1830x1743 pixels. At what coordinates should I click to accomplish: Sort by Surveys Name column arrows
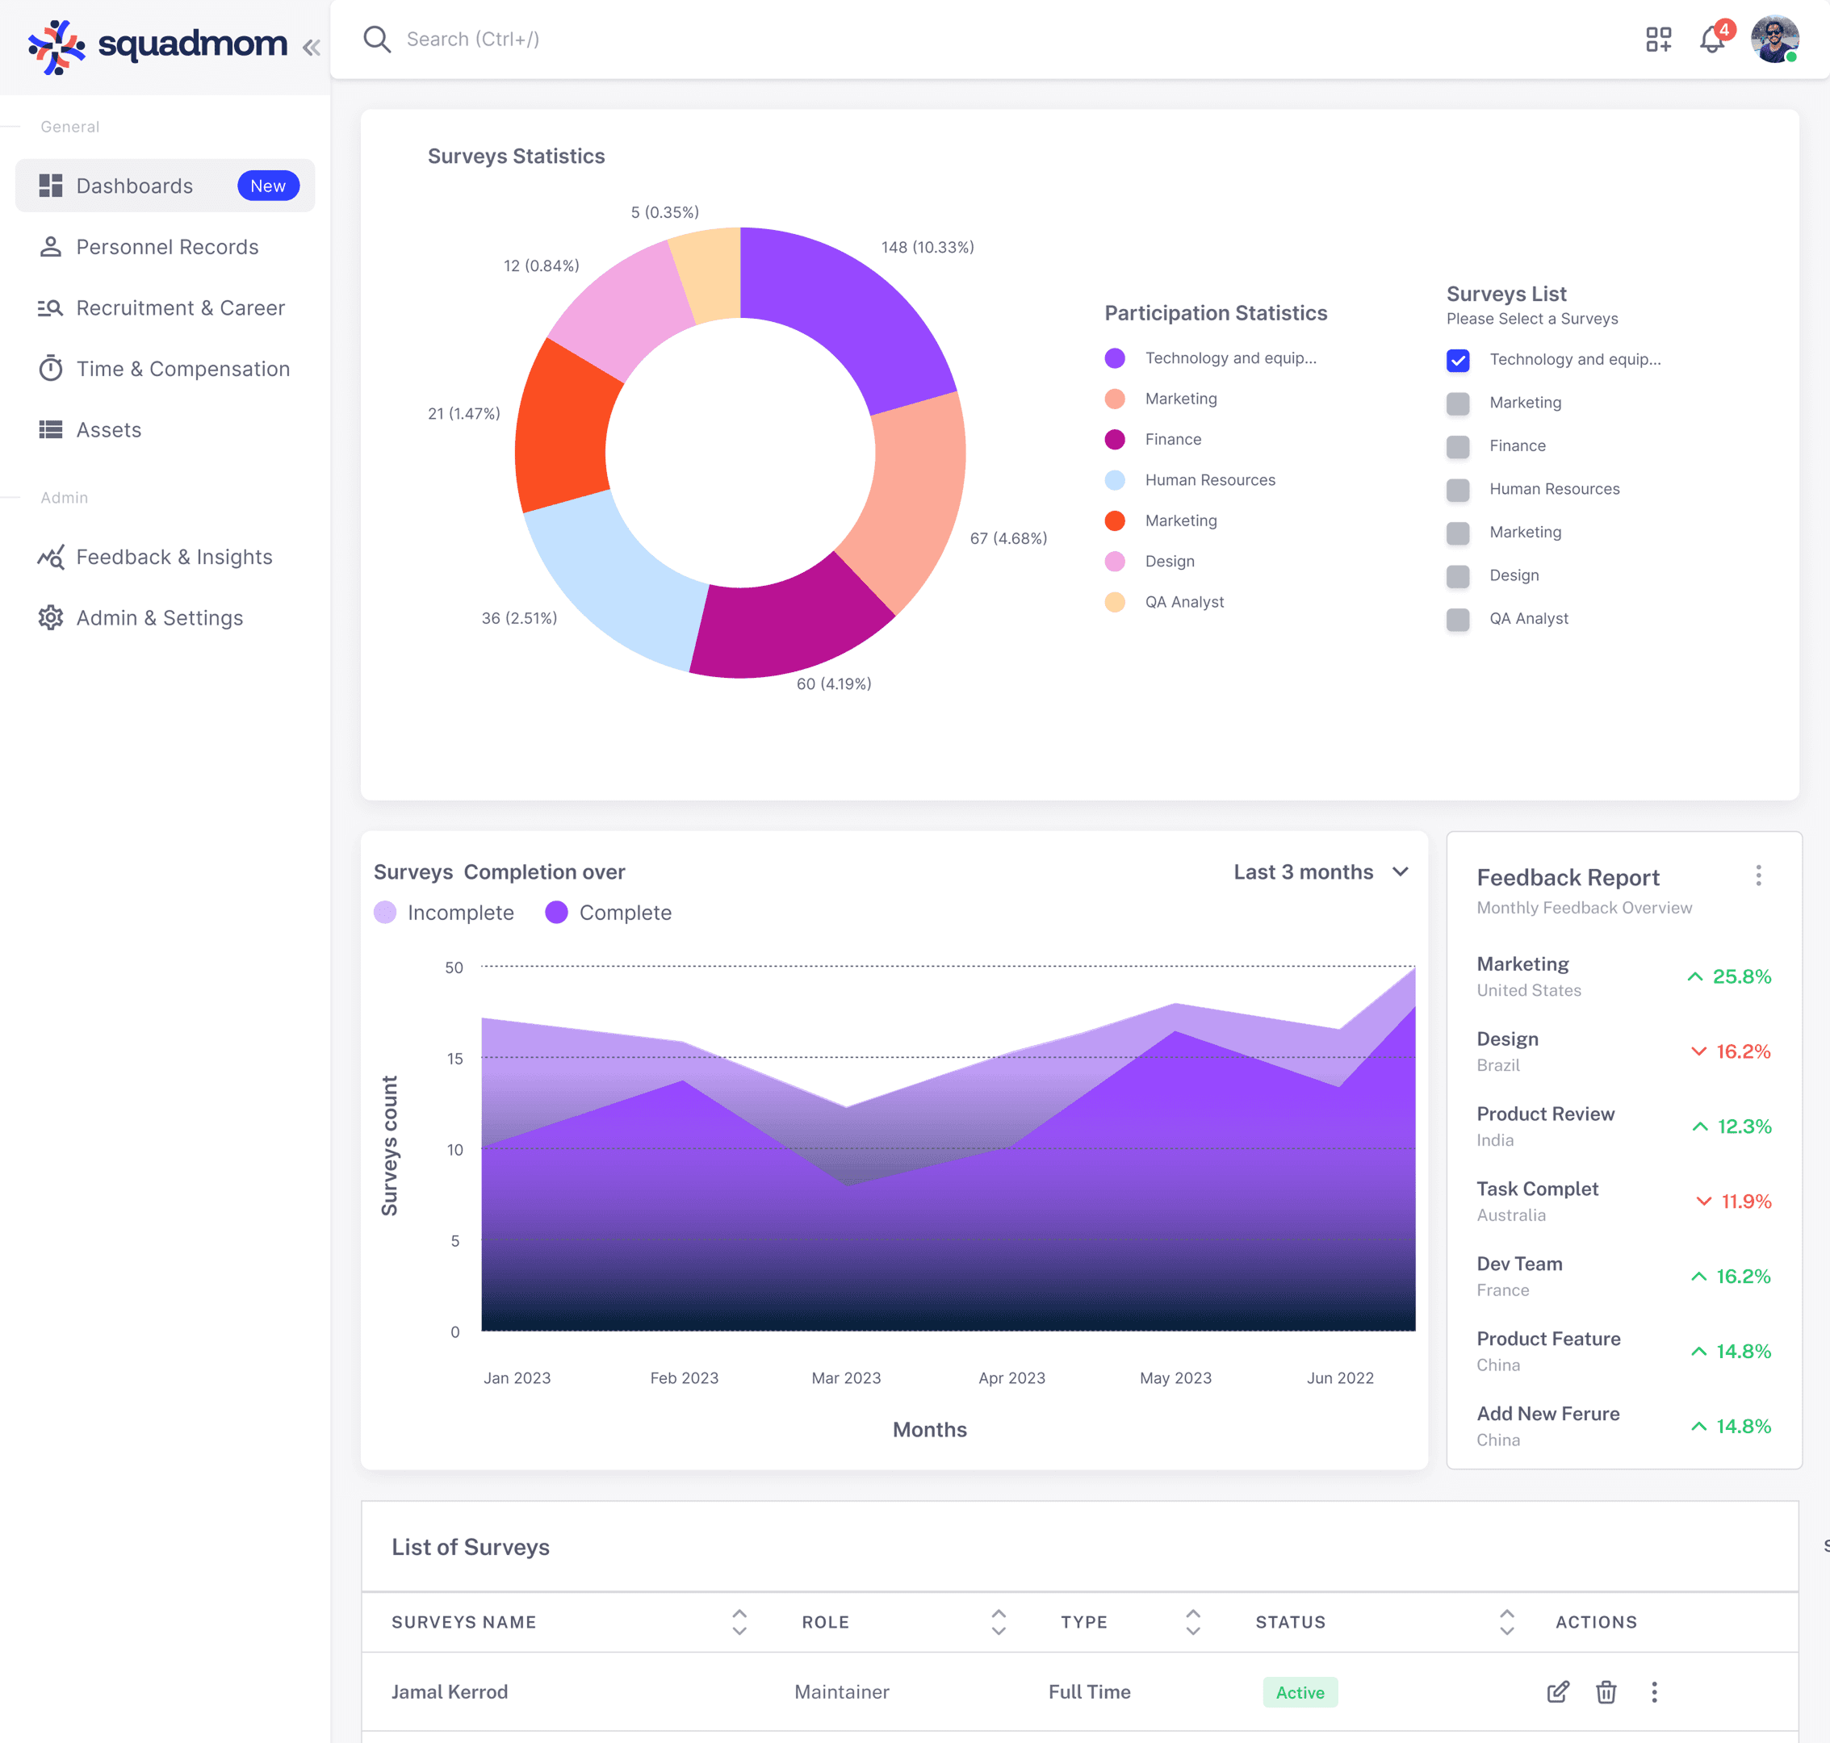(739, 1622)
